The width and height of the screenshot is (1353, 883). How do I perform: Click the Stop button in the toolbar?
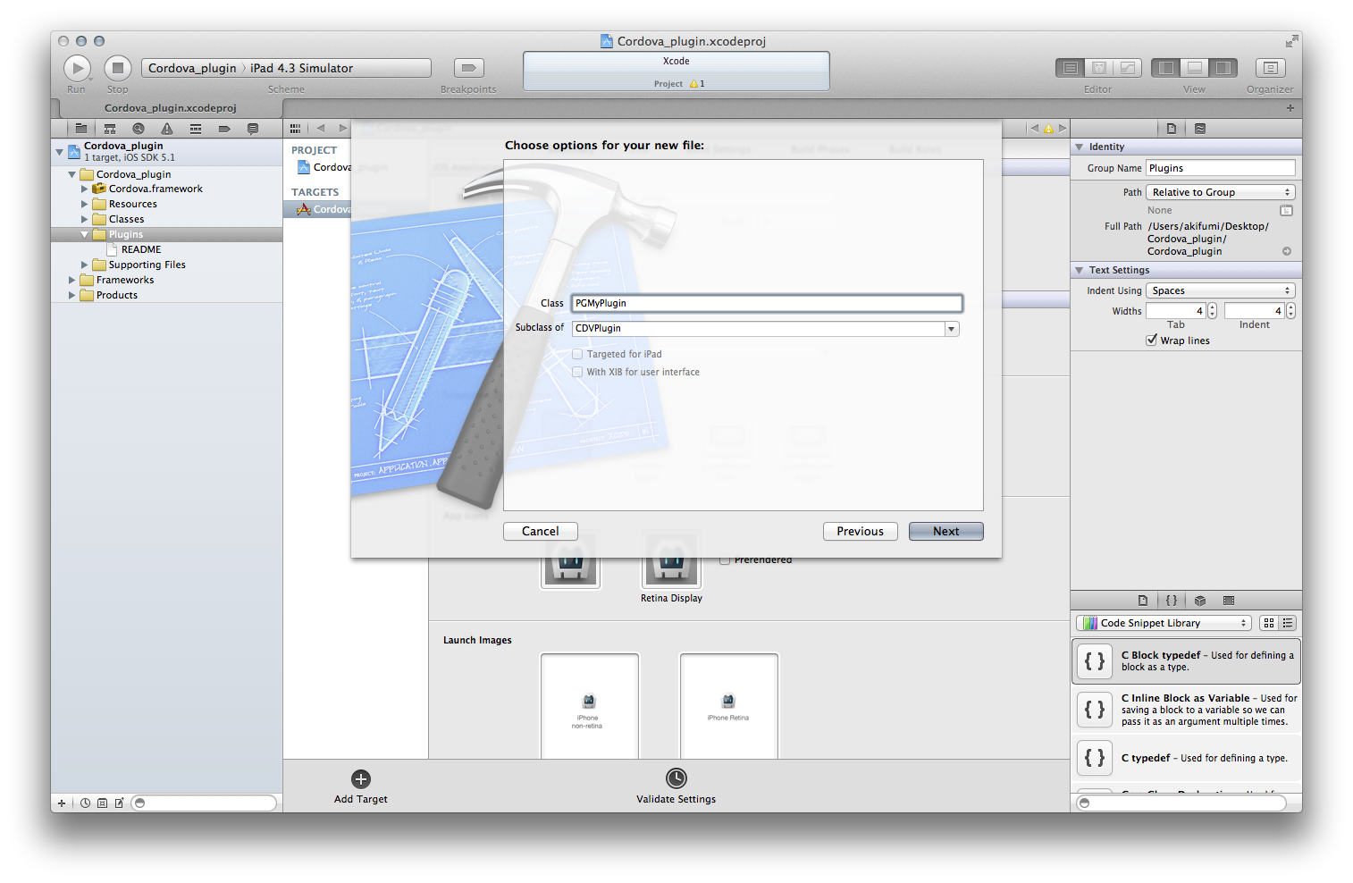click(x=118, y=68)
